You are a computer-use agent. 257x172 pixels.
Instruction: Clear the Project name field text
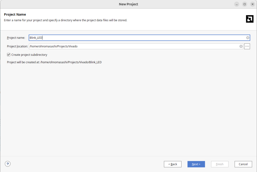click(x=248, y=38)
